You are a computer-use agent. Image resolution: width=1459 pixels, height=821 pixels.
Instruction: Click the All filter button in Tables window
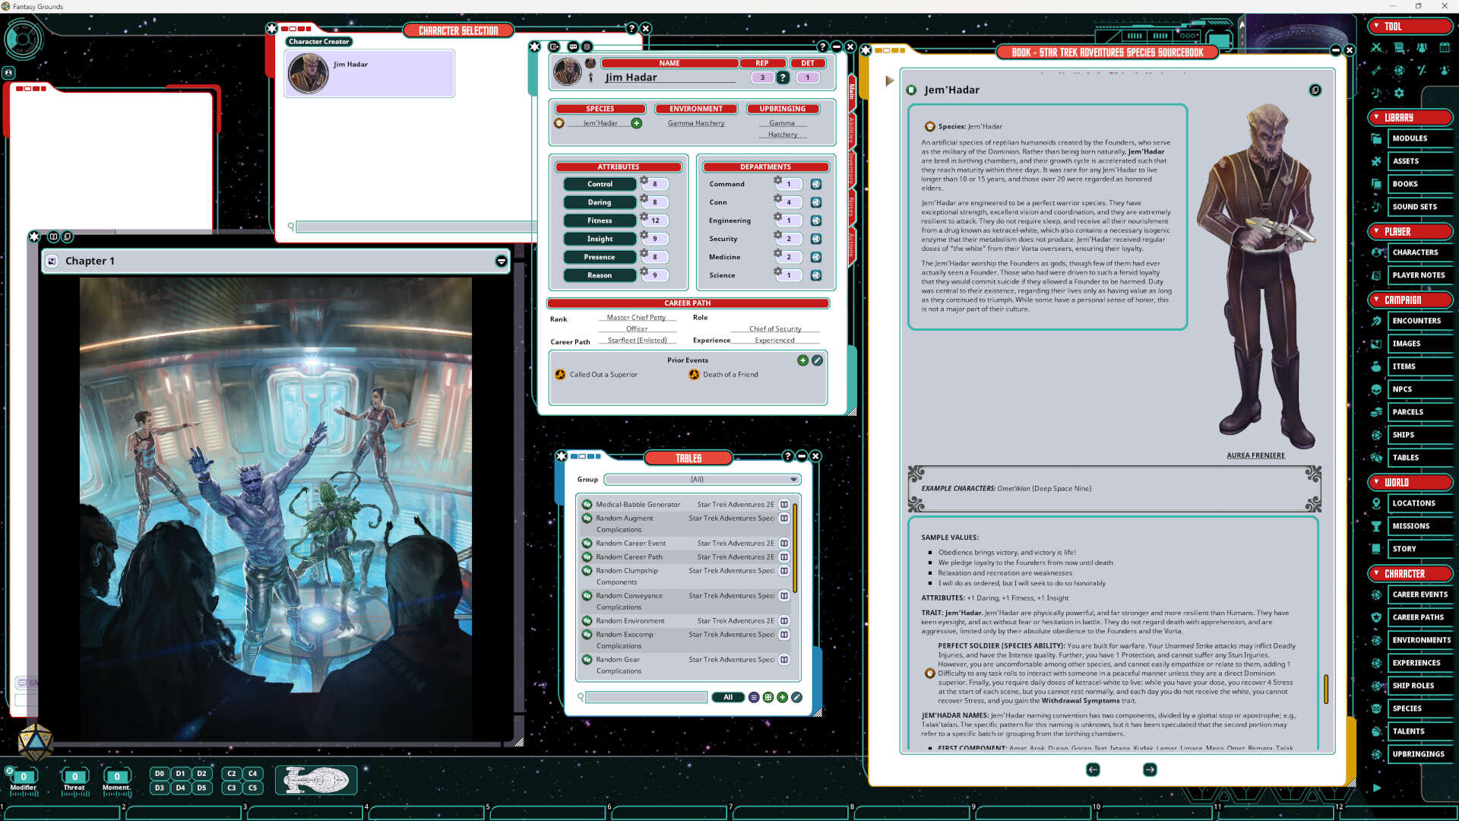728,697
